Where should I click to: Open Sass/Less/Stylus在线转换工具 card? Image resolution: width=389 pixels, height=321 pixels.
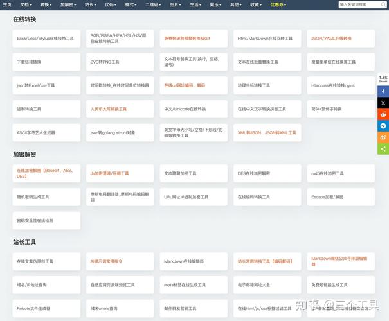46,39
